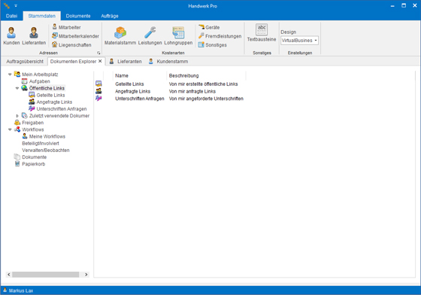The width and height of the screenshot is (421, 295).
Task: Click the Markus Lax user status entry
Action: pyautogui.click(x=18, y=290)
